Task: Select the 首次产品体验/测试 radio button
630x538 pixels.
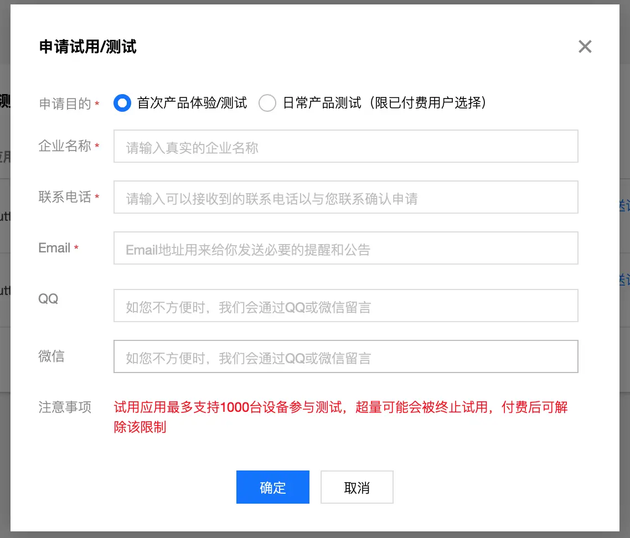Action: pyautogui.click(x=122, y=102)
